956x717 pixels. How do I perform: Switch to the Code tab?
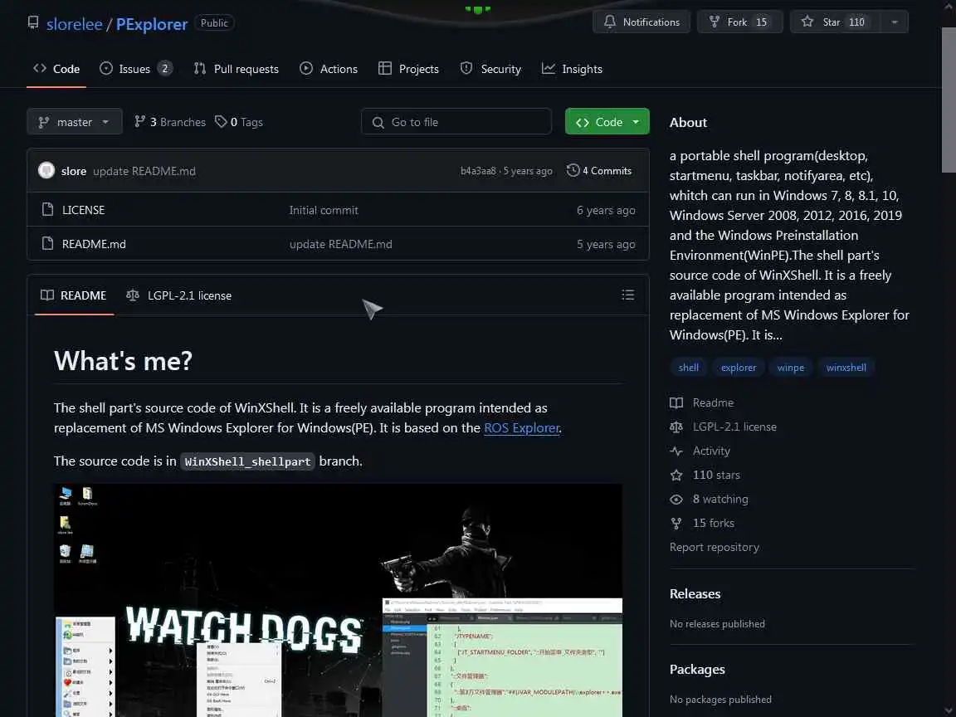56,69
